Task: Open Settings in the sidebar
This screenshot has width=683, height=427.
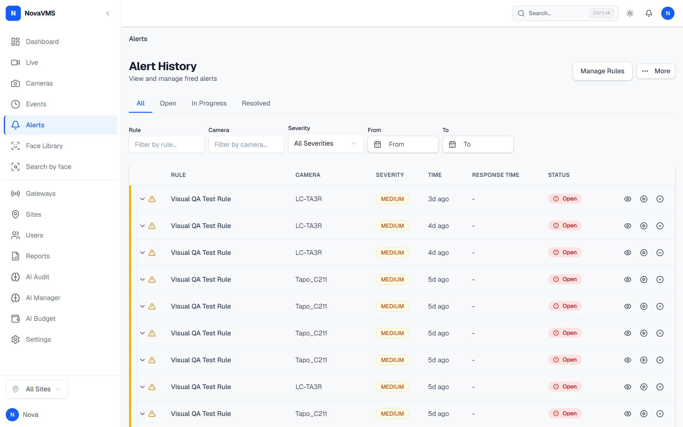Action: coord(60,340)
